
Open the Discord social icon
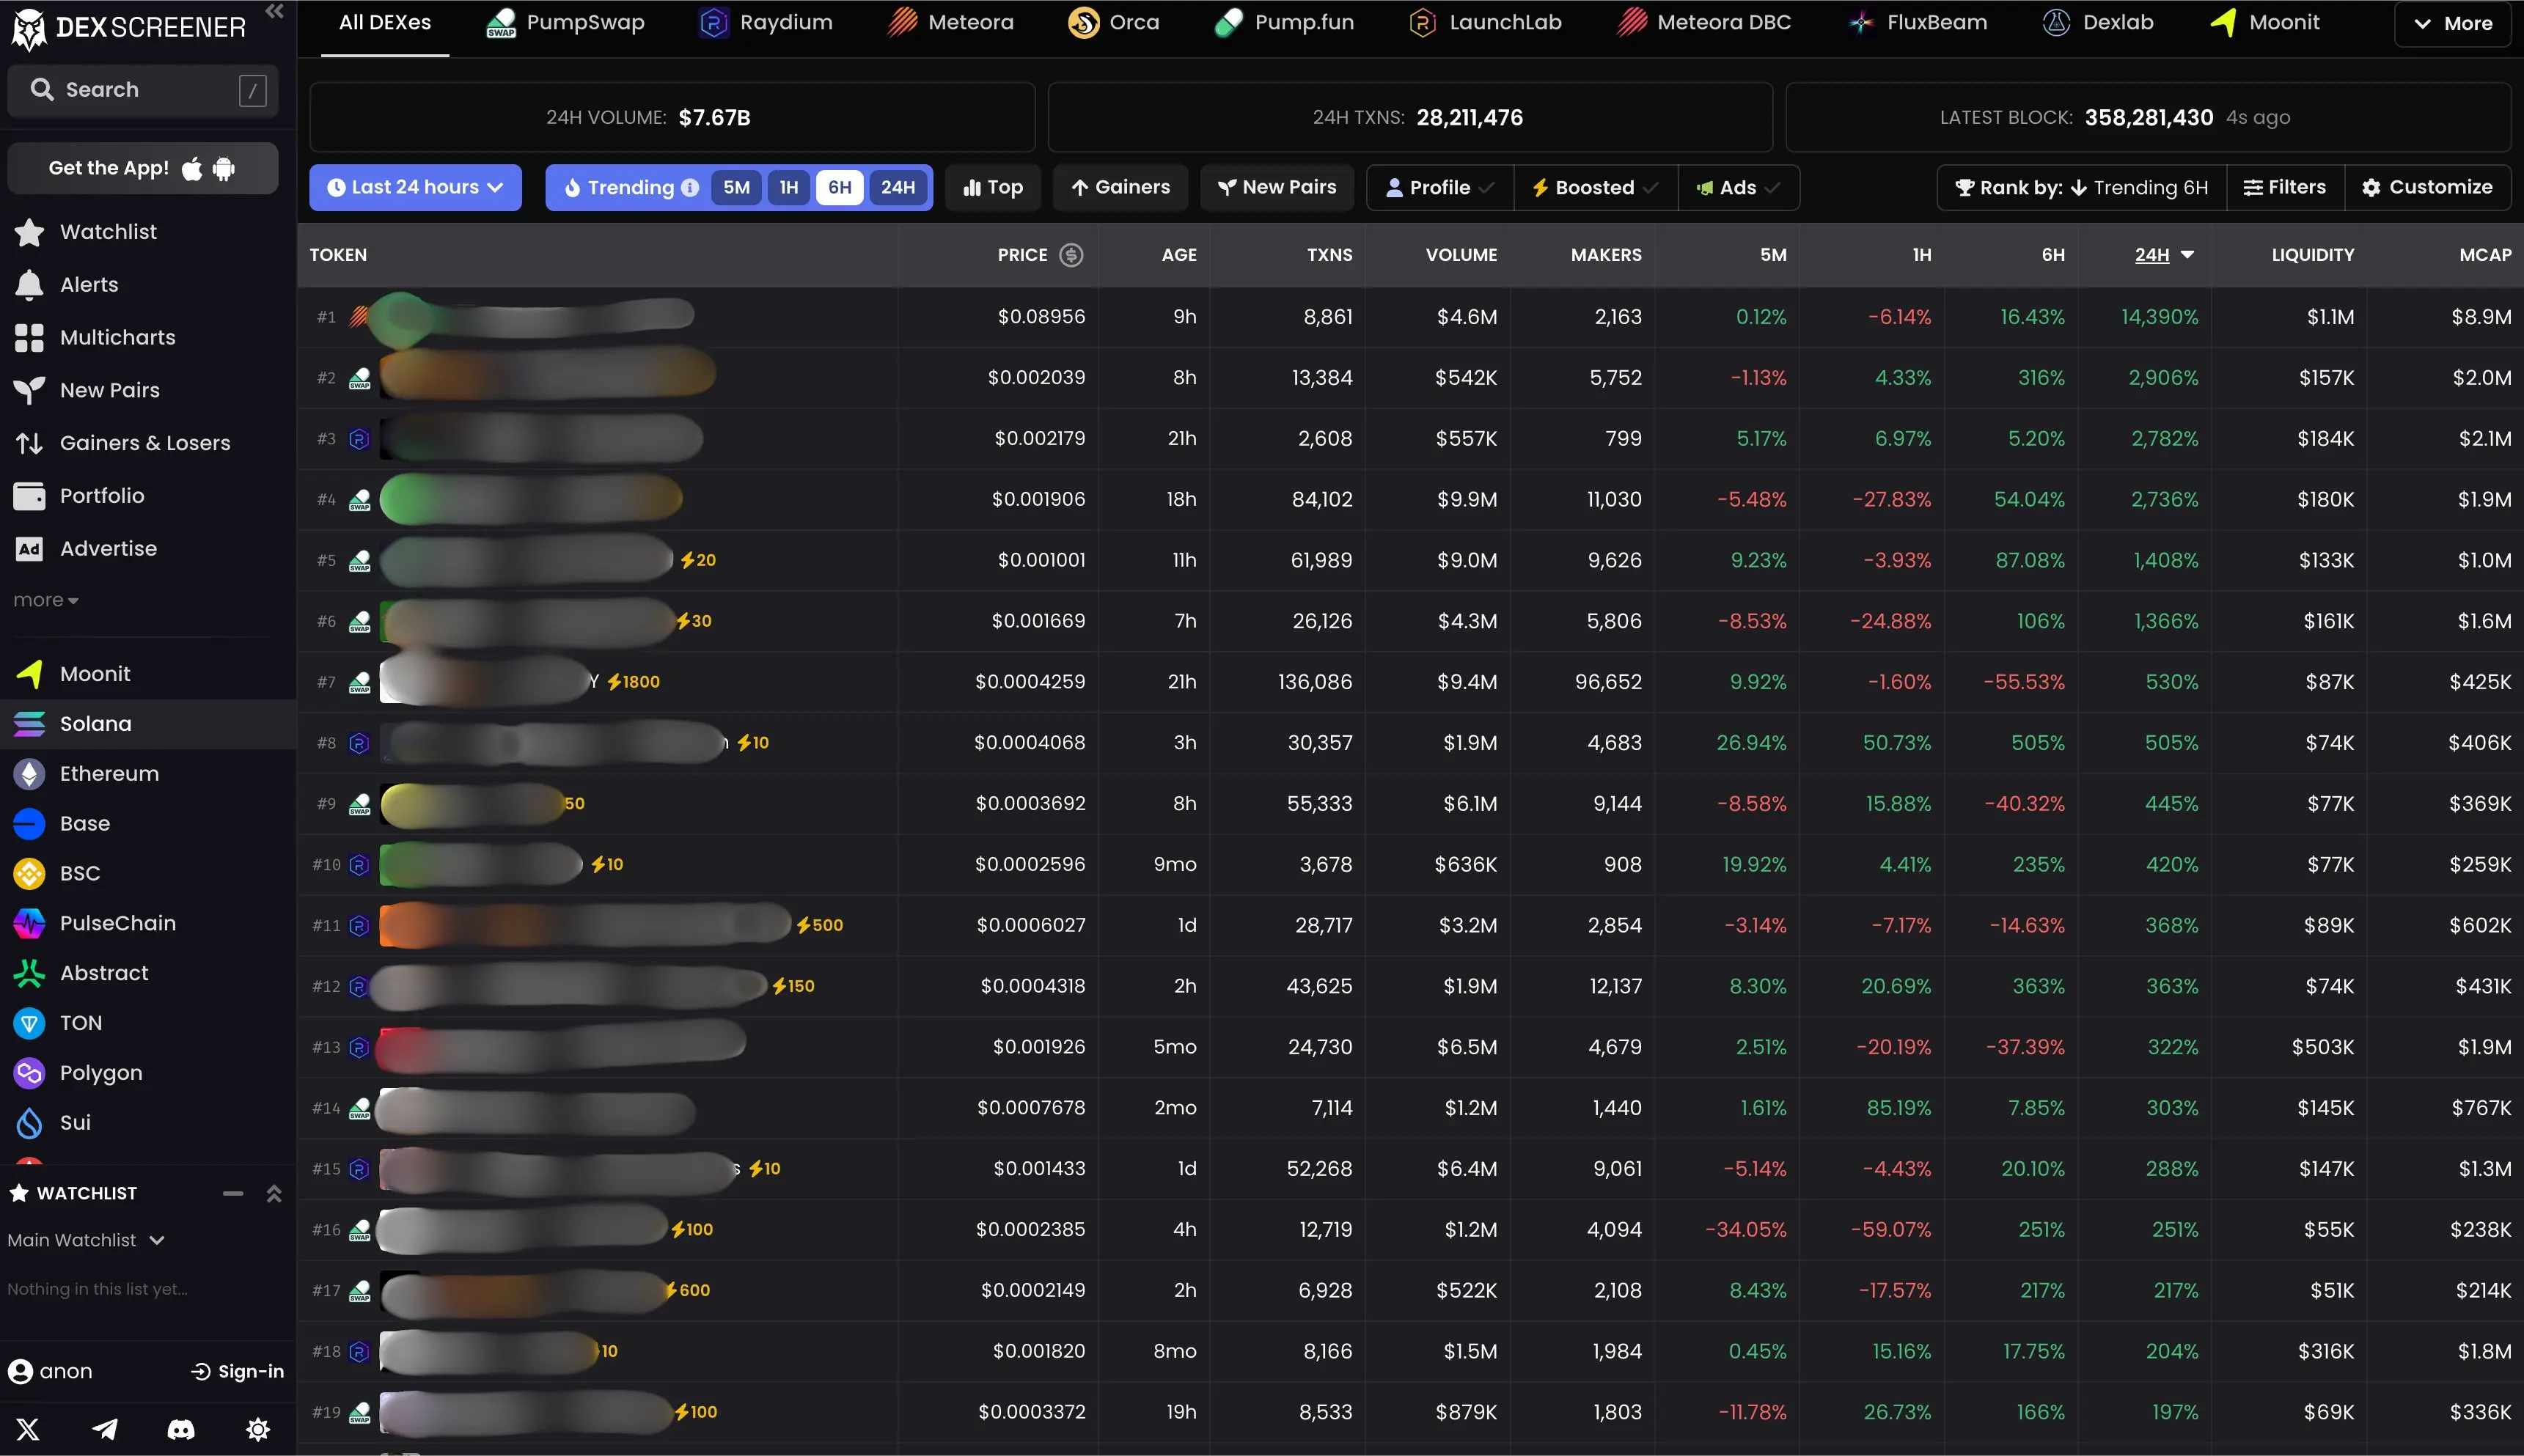[x=181, y=1430]
